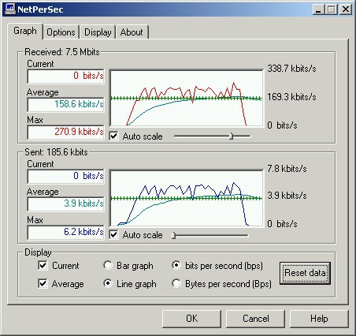The image size is (356, 336).
Task: Toggle Auto scale for Sent graph
Action: pos(113,235)
